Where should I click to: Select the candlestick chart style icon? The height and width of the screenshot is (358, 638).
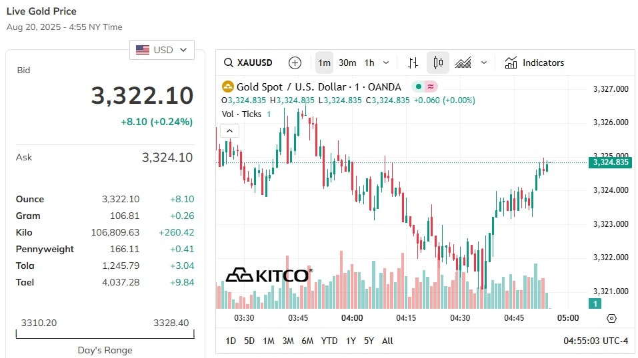438,63
